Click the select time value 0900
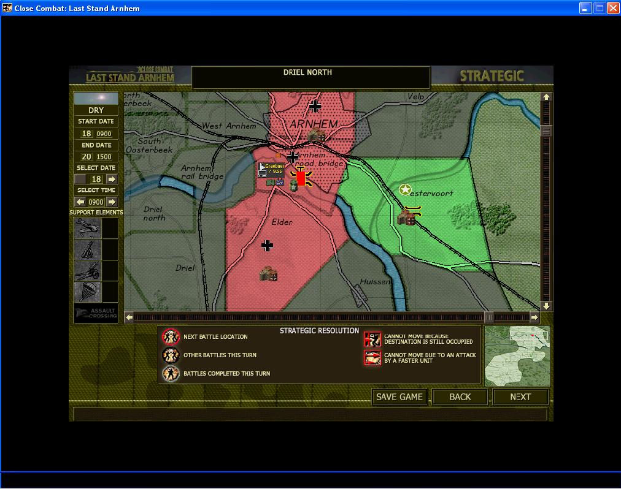Image resolution: width=621 pixels, height=489 pixels. click(x=96, y=202)
